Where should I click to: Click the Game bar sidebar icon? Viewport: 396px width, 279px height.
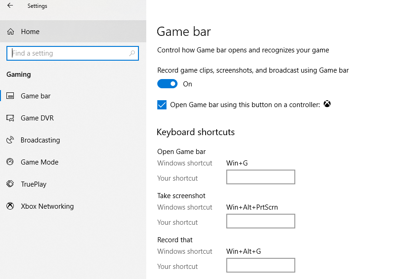point(10,96)
